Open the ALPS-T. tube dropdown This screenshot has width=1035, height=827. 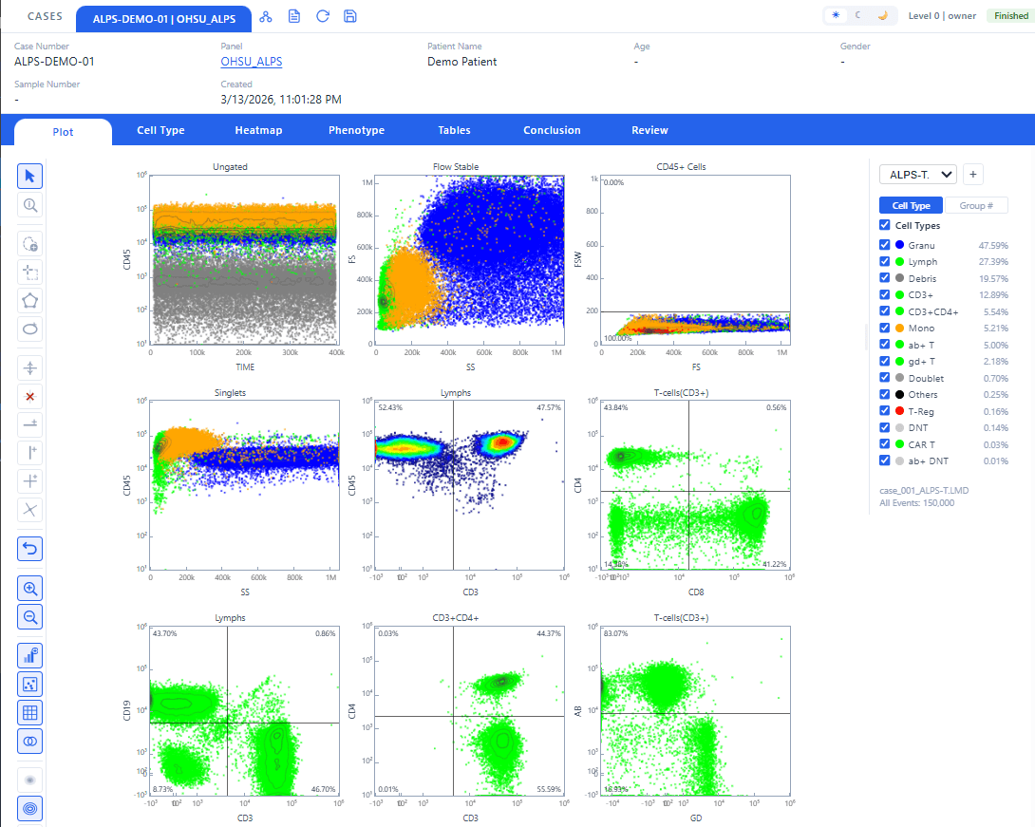point(918,175)
